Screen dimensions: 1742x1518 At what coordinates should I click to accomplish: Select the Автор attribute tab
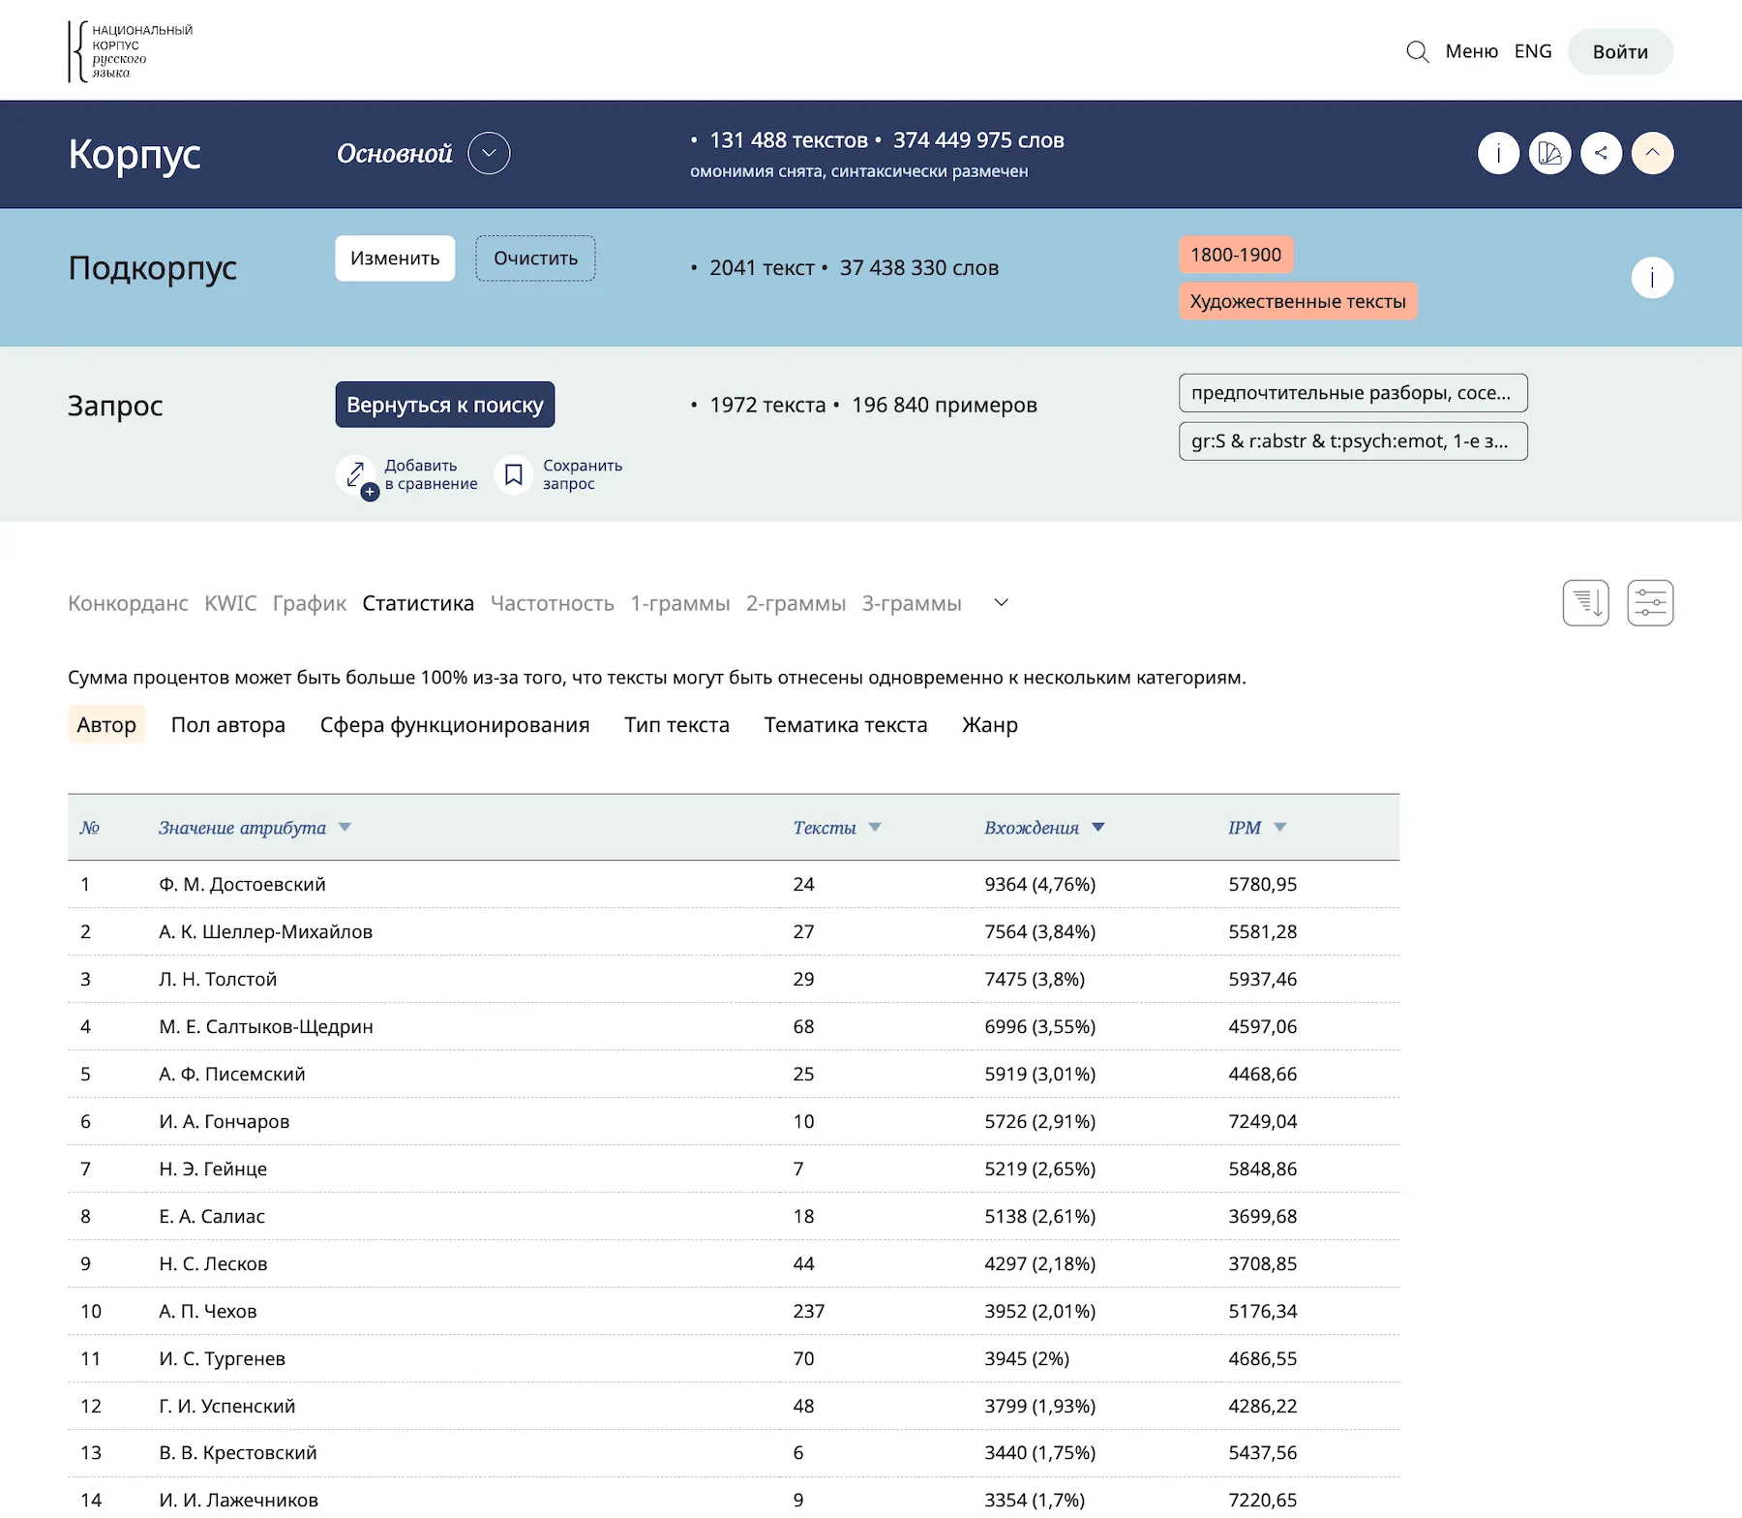pos(106,725)
